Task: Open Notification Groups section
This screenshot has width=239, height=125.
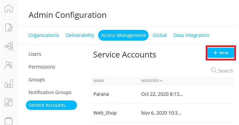Action: (50, 92)
